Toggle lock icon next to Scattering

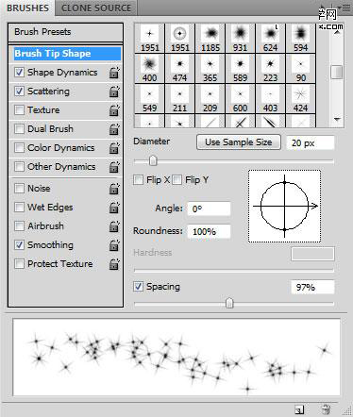(114, 92)
